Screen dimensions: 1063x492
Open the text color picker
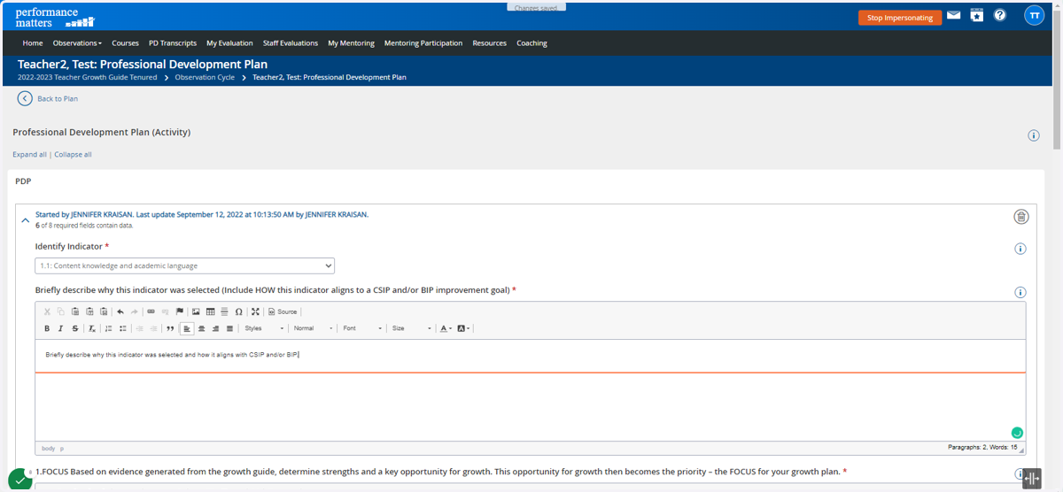coord(446,328)
